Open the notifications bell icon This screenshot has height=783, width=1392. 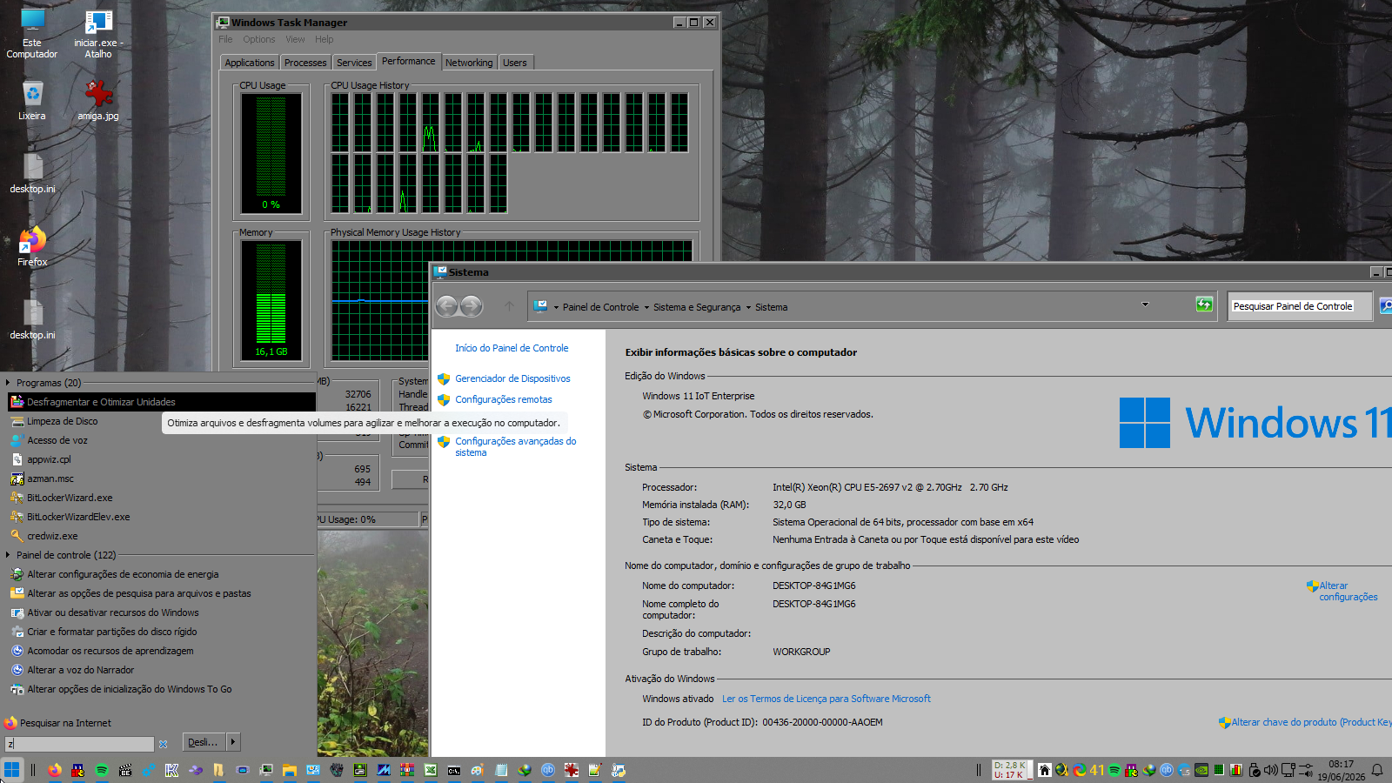(x=1377, y=770)
